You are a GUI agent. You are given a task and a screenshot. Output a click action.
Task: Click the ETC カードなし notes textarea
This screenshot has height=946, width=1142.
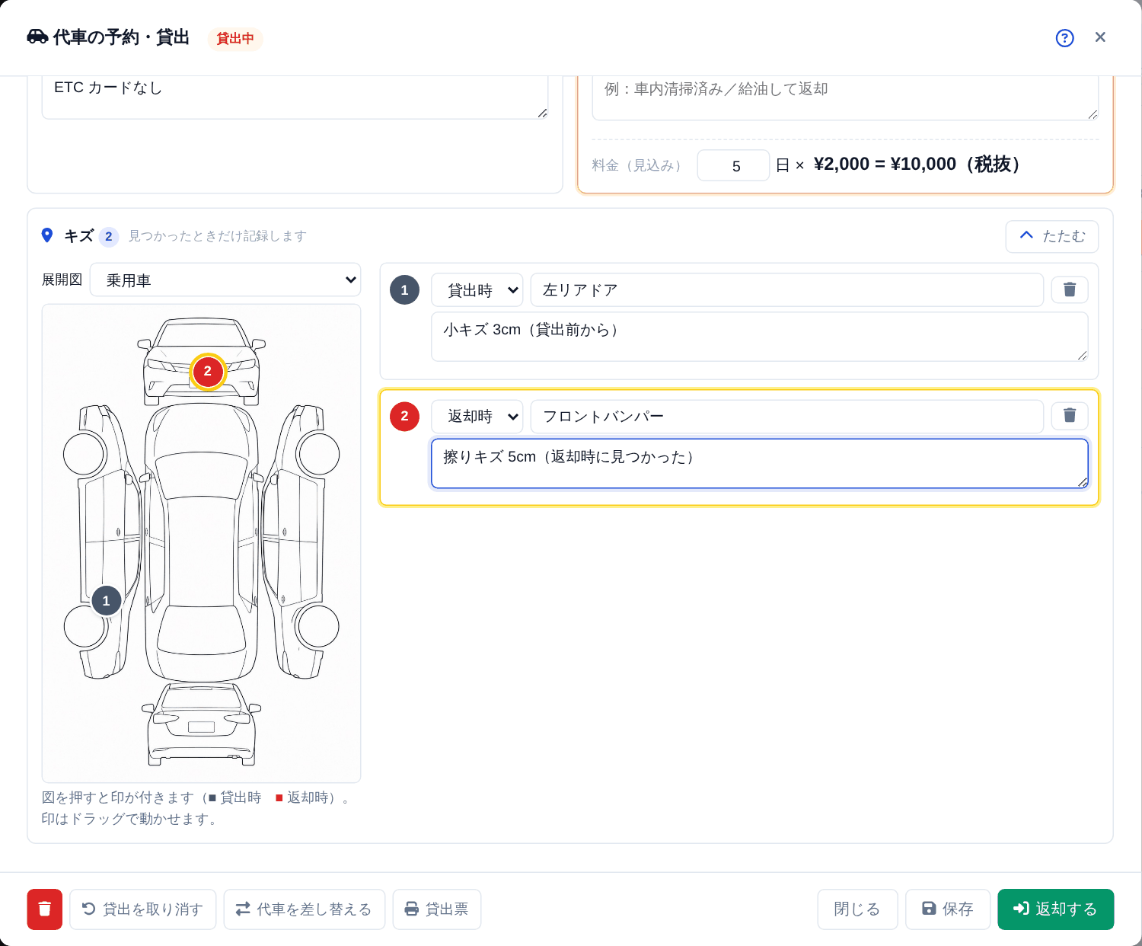point(295,97)
